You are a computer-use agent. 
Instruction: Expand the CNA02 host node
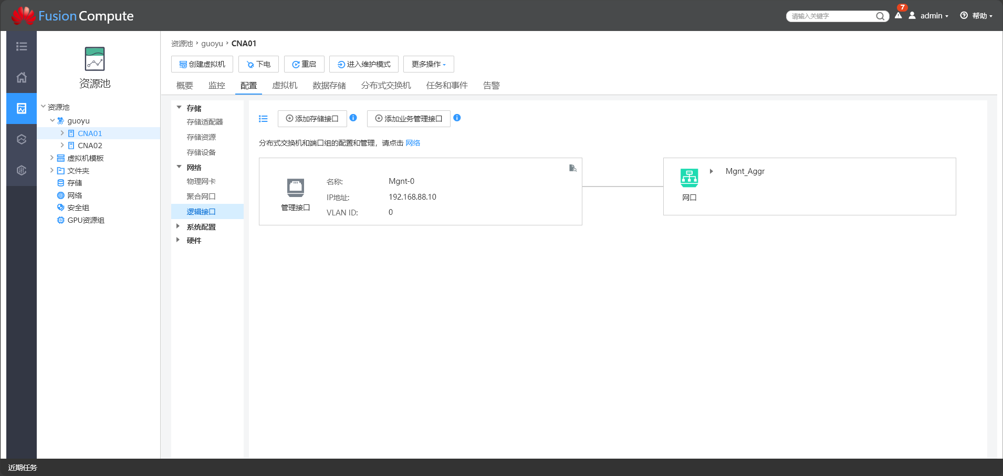(62, 145)
